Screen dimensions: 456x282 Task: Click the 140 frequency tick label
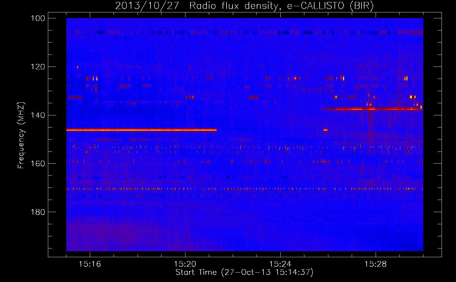click(x=38, y=115)
